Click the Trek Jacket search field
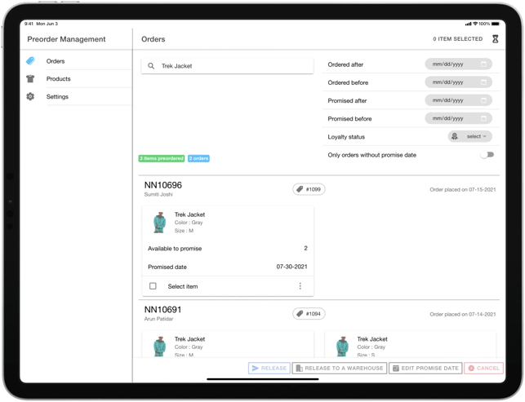525x402 pixels. pos(227,66)
